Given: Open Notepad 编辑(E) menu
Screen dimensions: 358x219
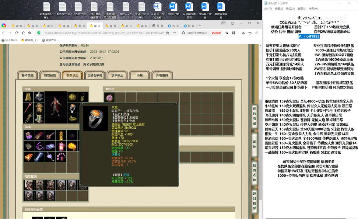Looking at the screenshot, I should (279, 9).
